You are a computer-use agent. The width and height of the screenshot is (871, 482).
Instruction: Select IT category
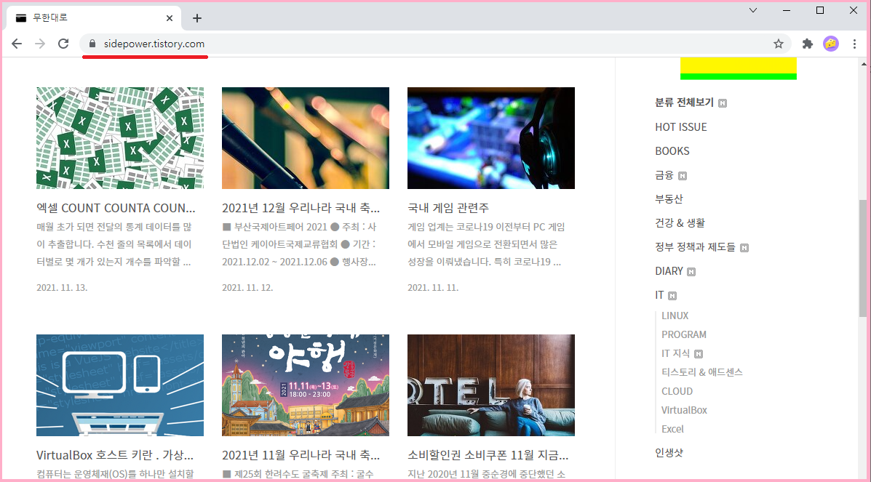click(659, 295)
